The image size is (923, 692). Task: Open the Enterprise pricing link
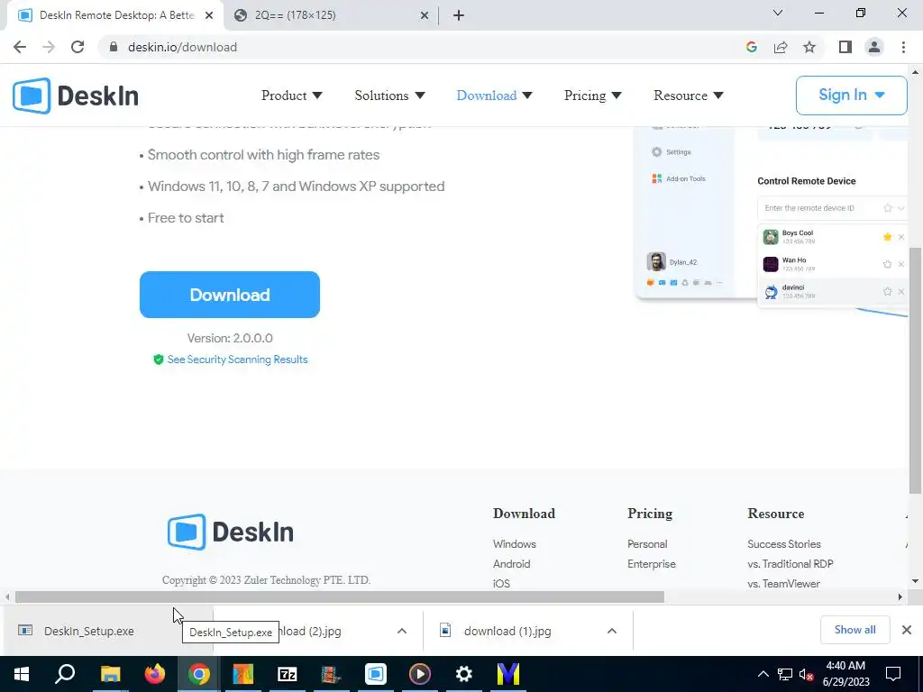[x=651, y=564]
